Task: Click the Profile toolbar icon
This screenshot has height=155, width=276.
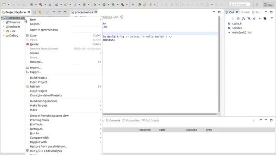Action: [113, 5]
